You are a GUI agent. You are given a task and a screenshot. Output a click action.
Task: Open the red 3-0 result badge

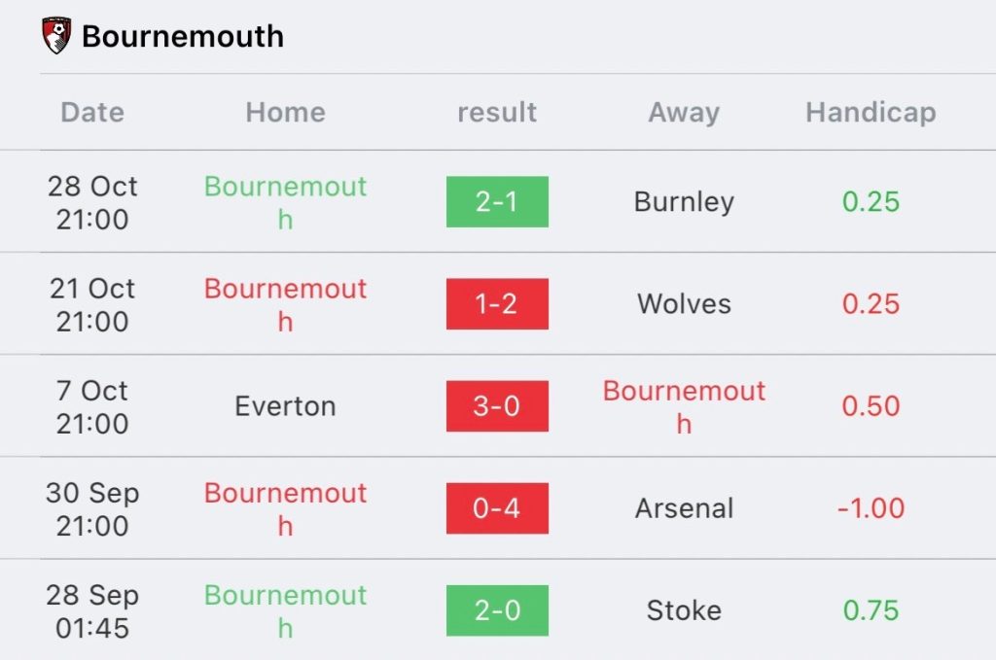(x=497, y=406)
